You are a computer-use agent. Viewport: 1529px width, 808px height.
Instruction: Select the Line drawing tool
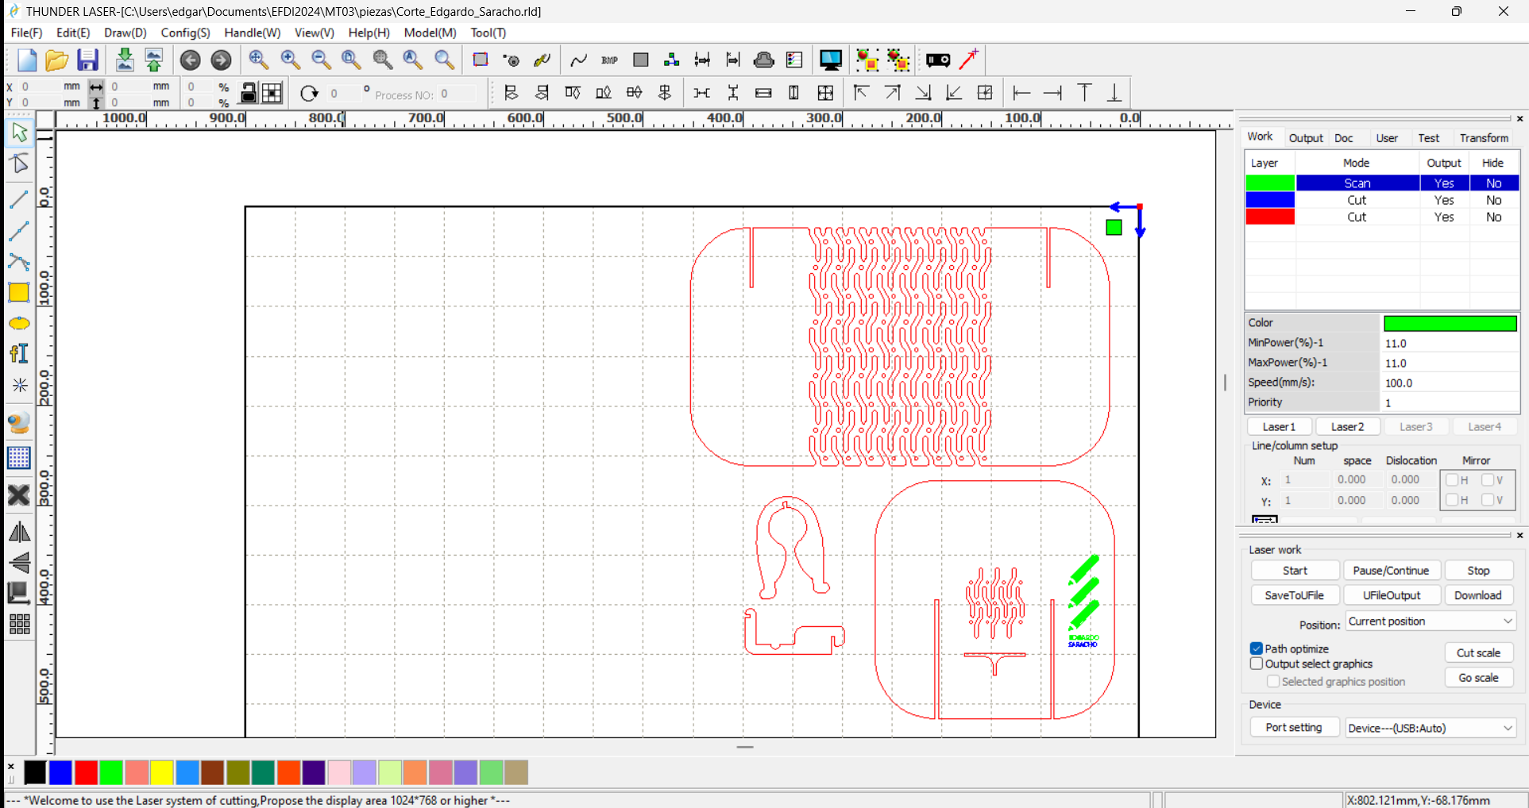coord(19,198)
